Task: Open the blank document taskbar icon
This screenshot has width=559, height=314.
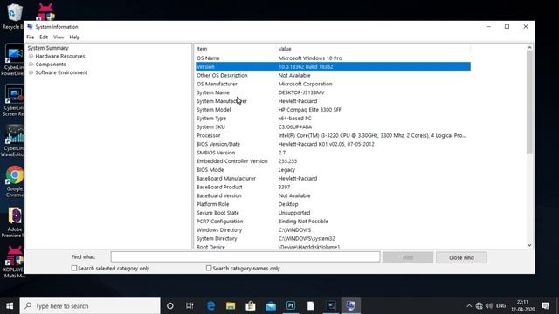Action: (311, 306)
